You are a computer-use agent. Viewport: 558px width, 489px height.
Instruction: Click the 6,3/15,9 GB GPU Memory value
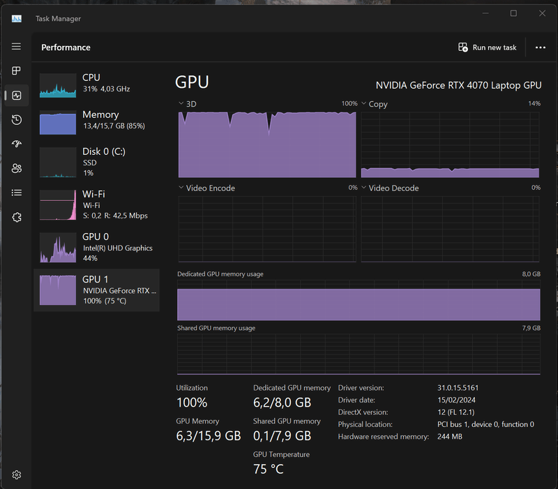tap(209, 435)
